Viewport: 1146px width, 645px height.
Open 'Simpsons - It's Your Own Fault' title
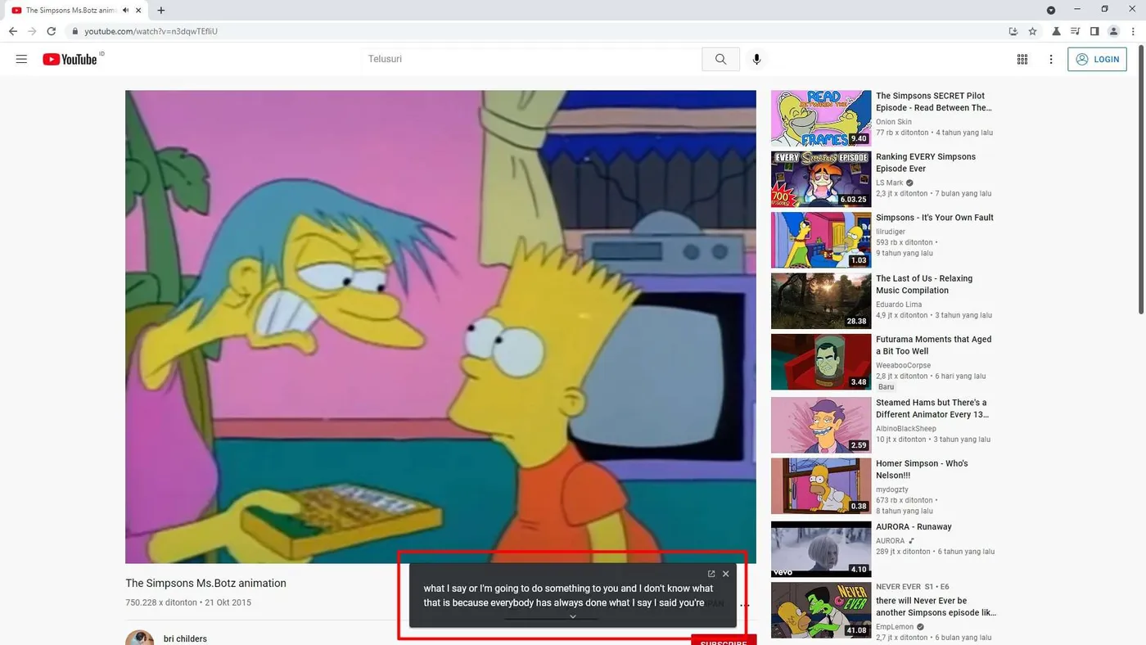point(935,218)
